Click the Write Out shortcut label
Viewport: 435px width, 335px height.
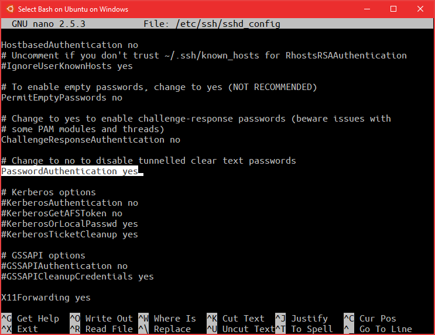(109, 319)
